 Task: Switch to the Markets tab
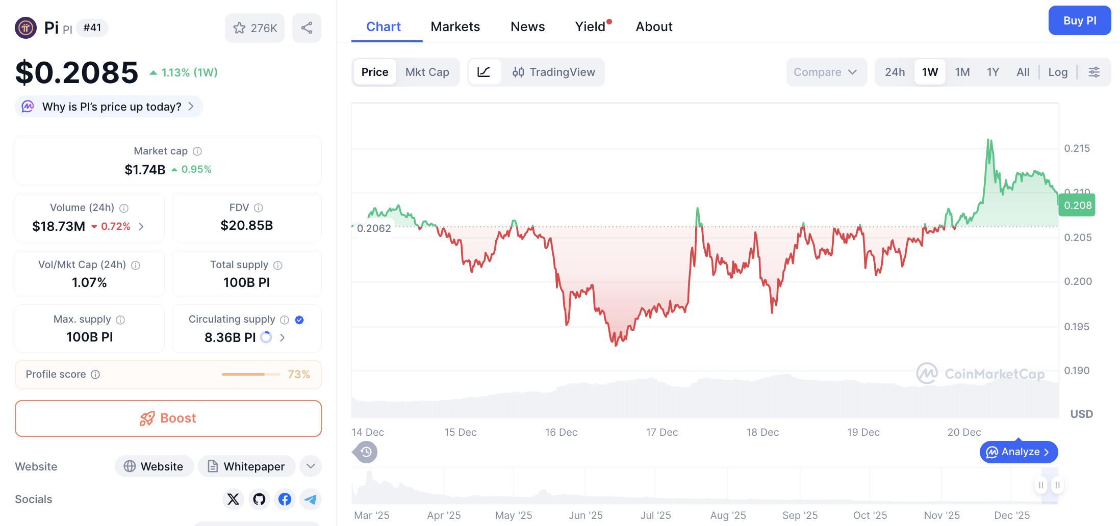455,27
